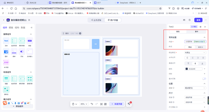
Task: Fit the canvas to screen
Action: [x=101, y=104]
